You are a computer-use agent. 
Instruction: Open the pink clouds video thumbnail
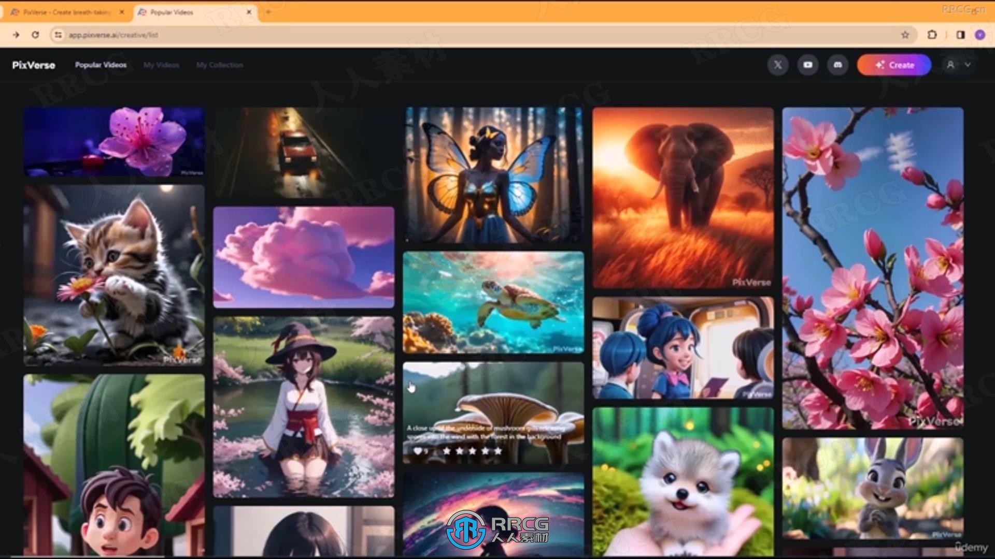point(304,257)
